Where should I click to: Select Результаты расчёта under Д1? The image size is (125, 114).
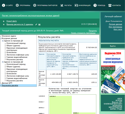(x=14, y=60)
